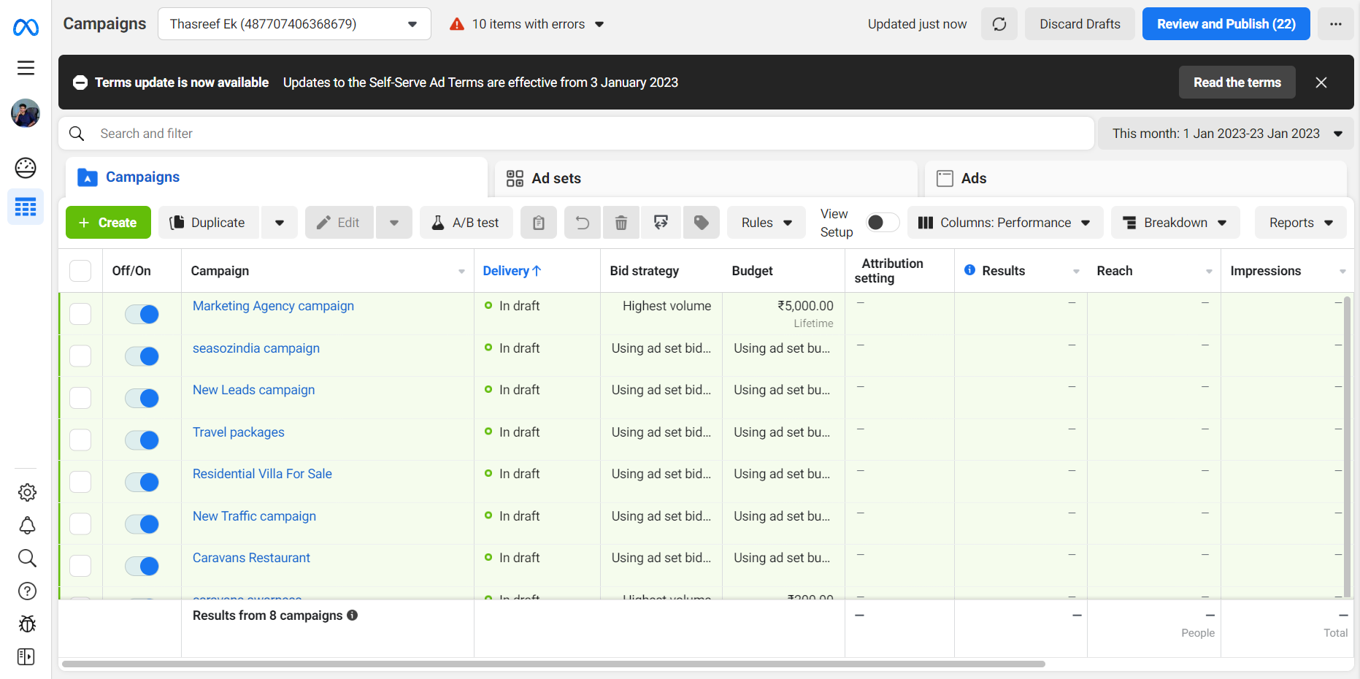Click the Meta logo icon
This screenshot has height=679, width=1360.
click(26, 28)
